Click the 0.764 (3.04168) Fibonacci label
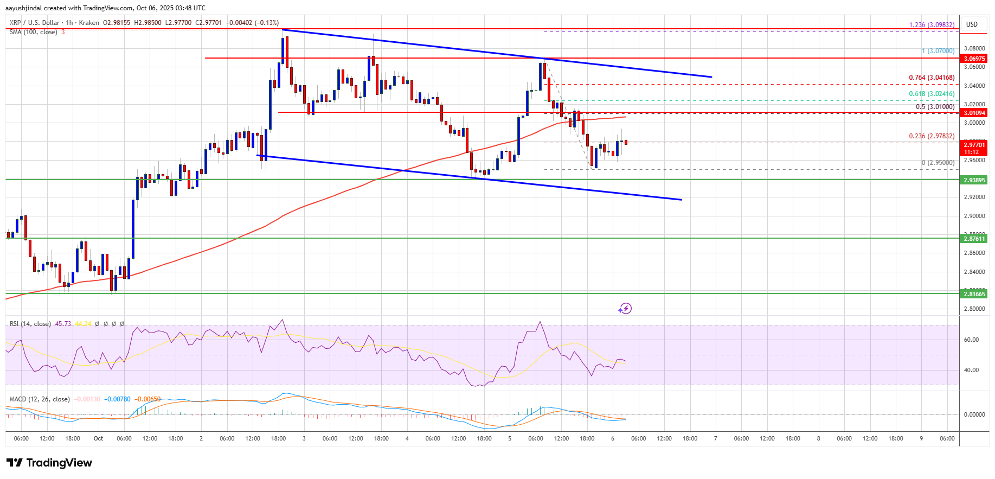 pyautogui.click(x=932, y=78)
